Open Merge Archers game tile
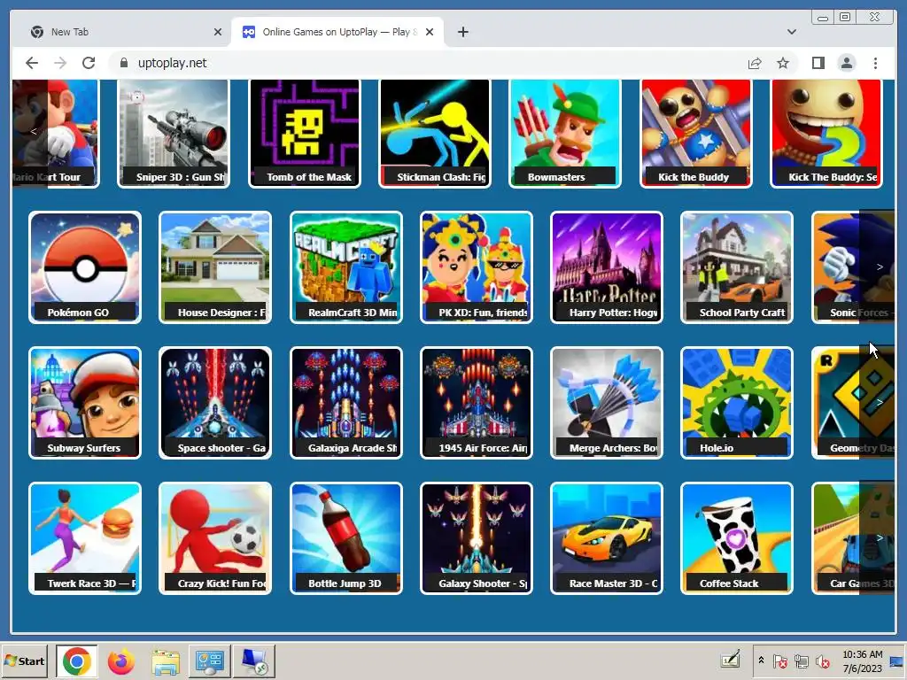907x680 pixels. 607,403
